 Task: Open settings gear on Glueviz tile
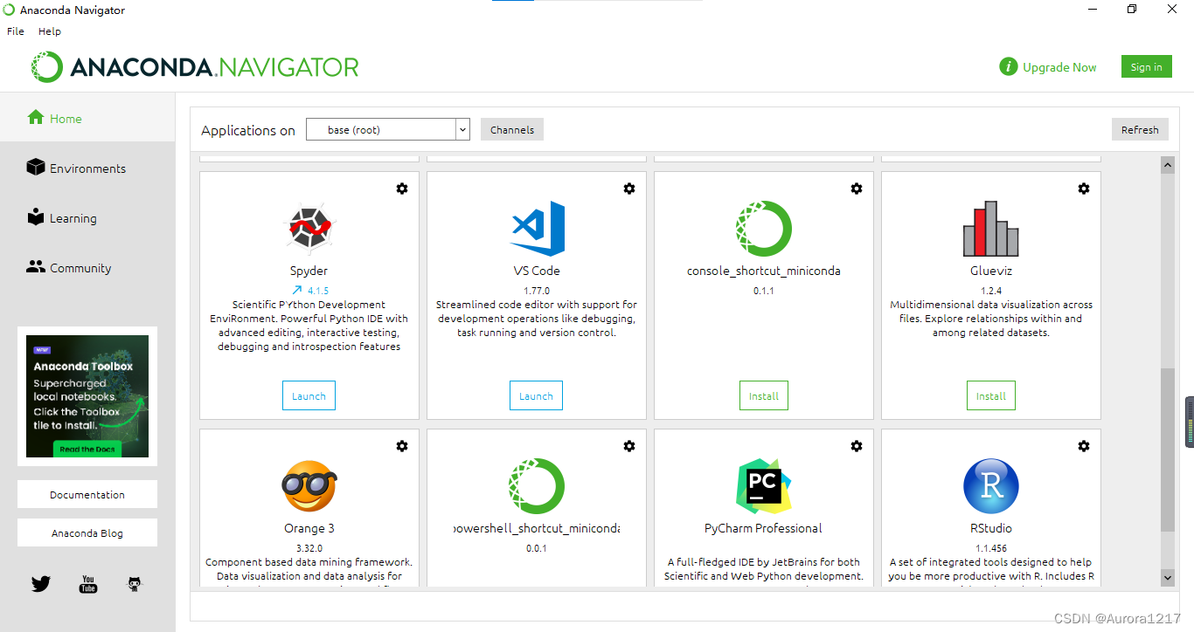[x=1084, y=189]
